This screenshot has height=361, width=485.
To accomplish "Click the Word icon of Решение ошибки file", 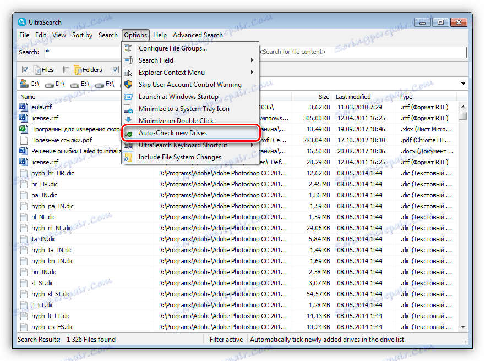I will 24,151.
